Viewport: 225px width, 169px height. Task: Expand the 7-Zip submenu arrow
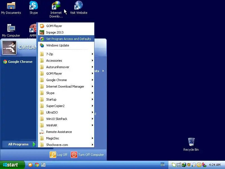[93, 54]
